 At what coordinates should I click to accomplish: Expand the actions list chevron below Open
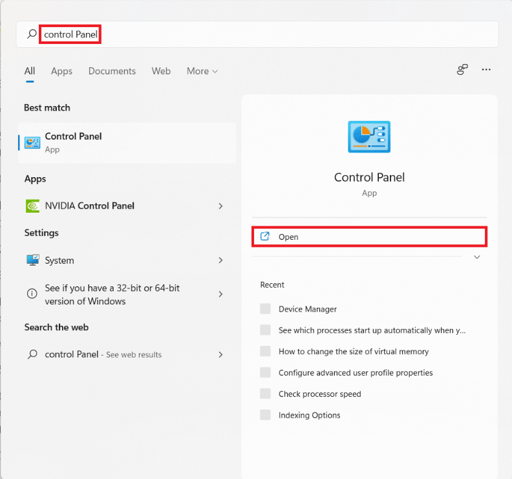point(477,257)
